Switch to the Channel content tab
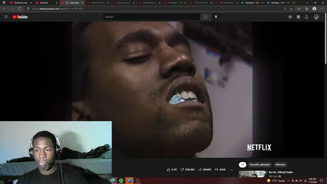The width and height of the screenshot is (327, 184). (x=21, y=3)
